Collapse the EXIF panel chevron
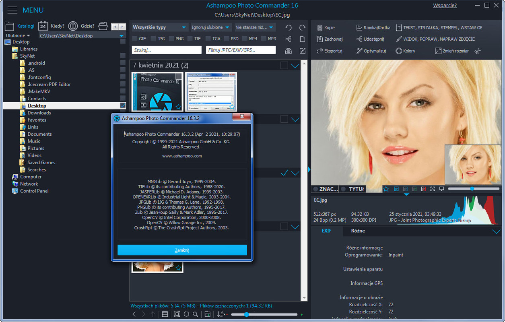Viewport: 505px width, 322px height. click(496, 231)
